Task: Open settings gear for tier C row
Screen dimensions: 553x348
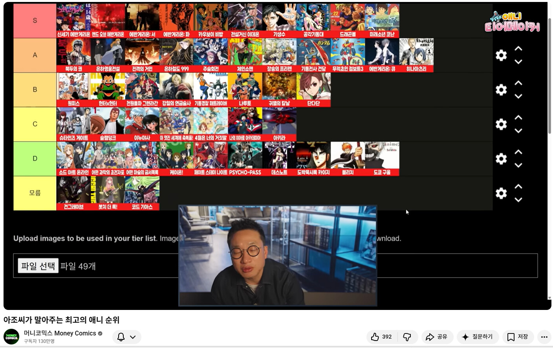Action: coord(501,124)
